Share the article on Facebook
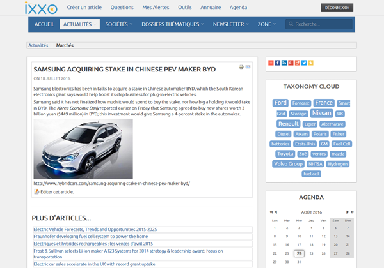Screen dimensions: 384x268 coord(278,63)
